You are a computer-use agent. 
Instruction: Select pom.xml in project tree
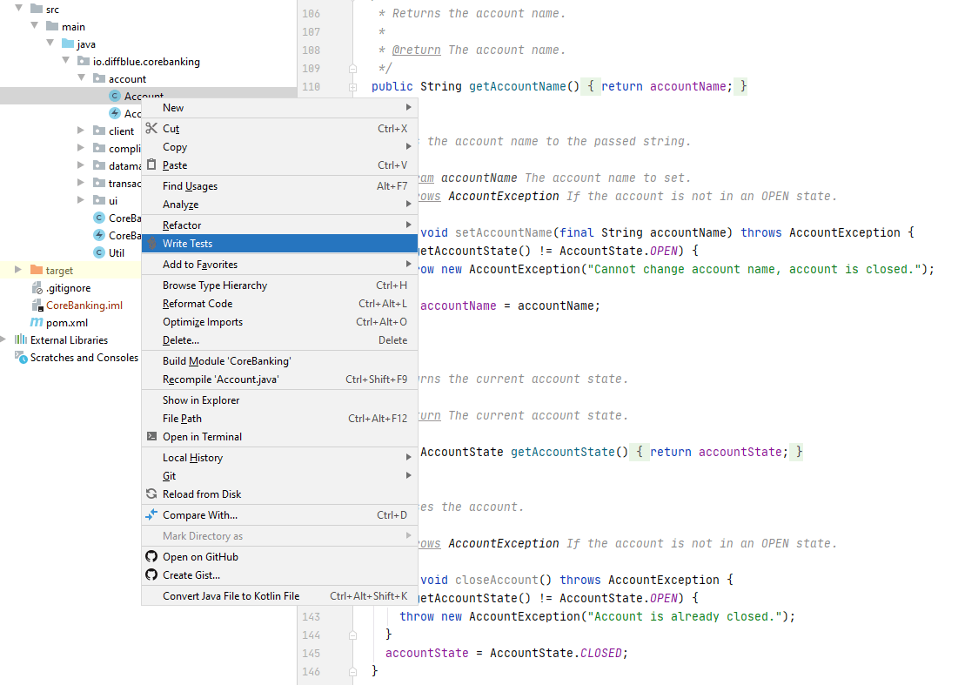(67, 323)
